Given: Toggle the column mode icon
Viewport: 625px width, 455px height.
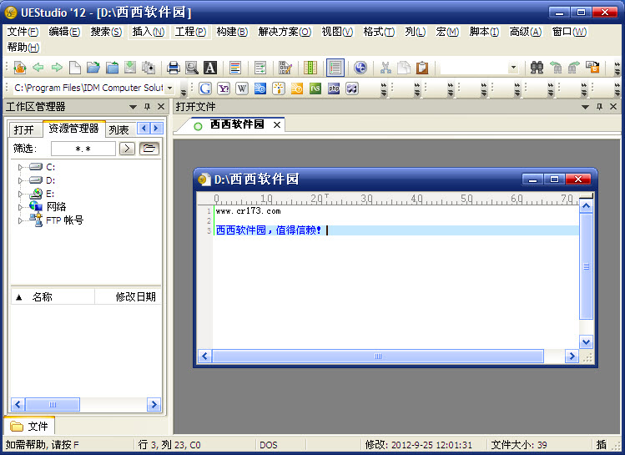Looking at the screenshot, I should coord(310,68).
